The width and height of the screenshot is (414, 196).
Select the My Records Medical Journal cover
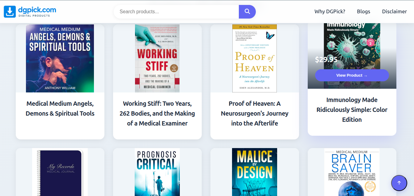click(60, 172)
